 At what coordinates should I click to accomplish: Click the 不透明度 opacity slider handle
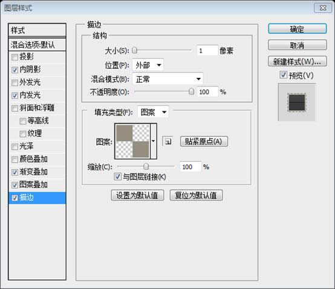tap(192, 91)
